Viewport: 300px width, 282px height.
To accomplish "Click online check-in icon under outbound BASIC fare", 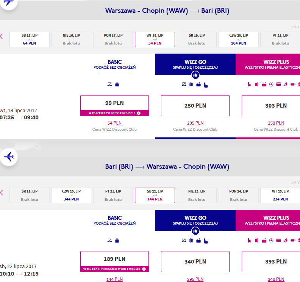I will (x=109, y=84).
